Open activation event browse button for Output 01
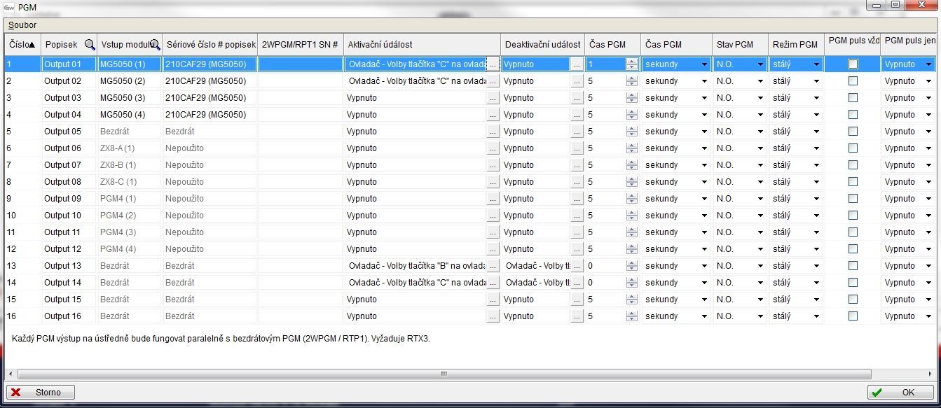This screenshot has width=941, height=408. [493, 64]
